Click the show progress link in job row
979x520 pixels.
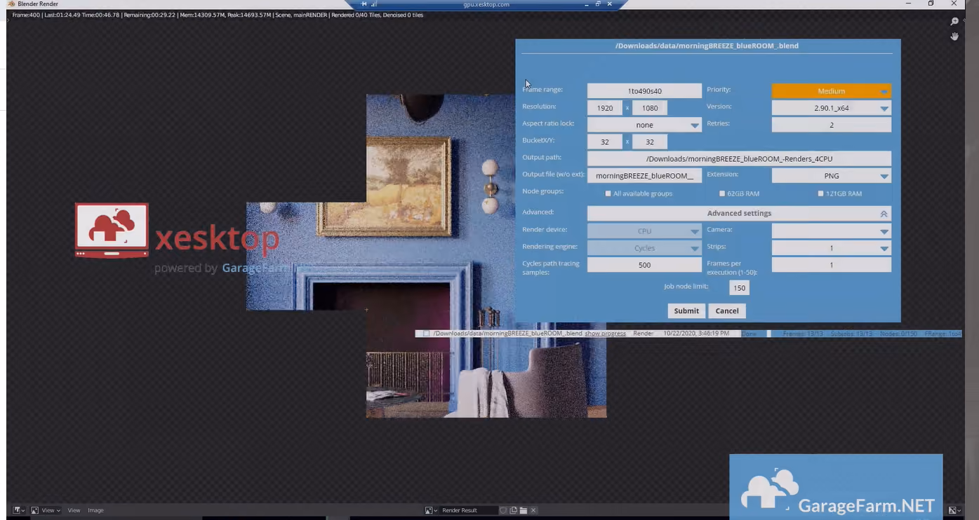click(605, 334)
